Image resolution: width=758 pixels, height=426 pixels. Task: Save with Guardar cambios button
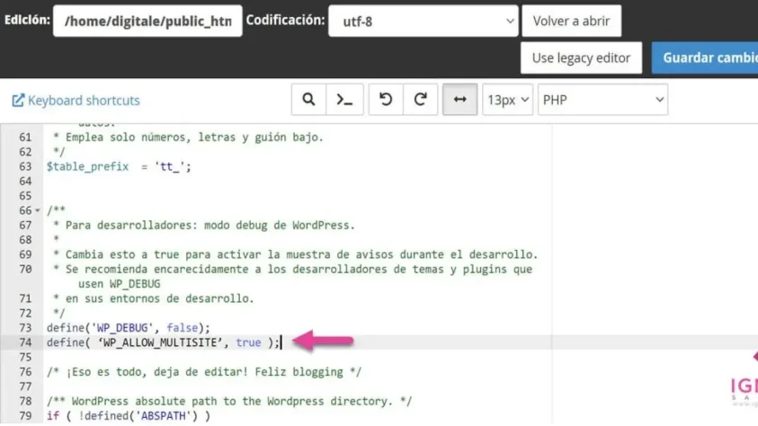coord(706,58)
